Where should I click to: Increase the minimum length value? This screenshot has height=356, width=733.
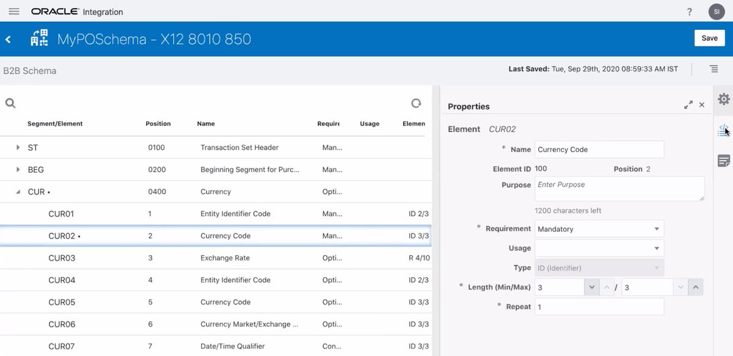pos(605,287)
